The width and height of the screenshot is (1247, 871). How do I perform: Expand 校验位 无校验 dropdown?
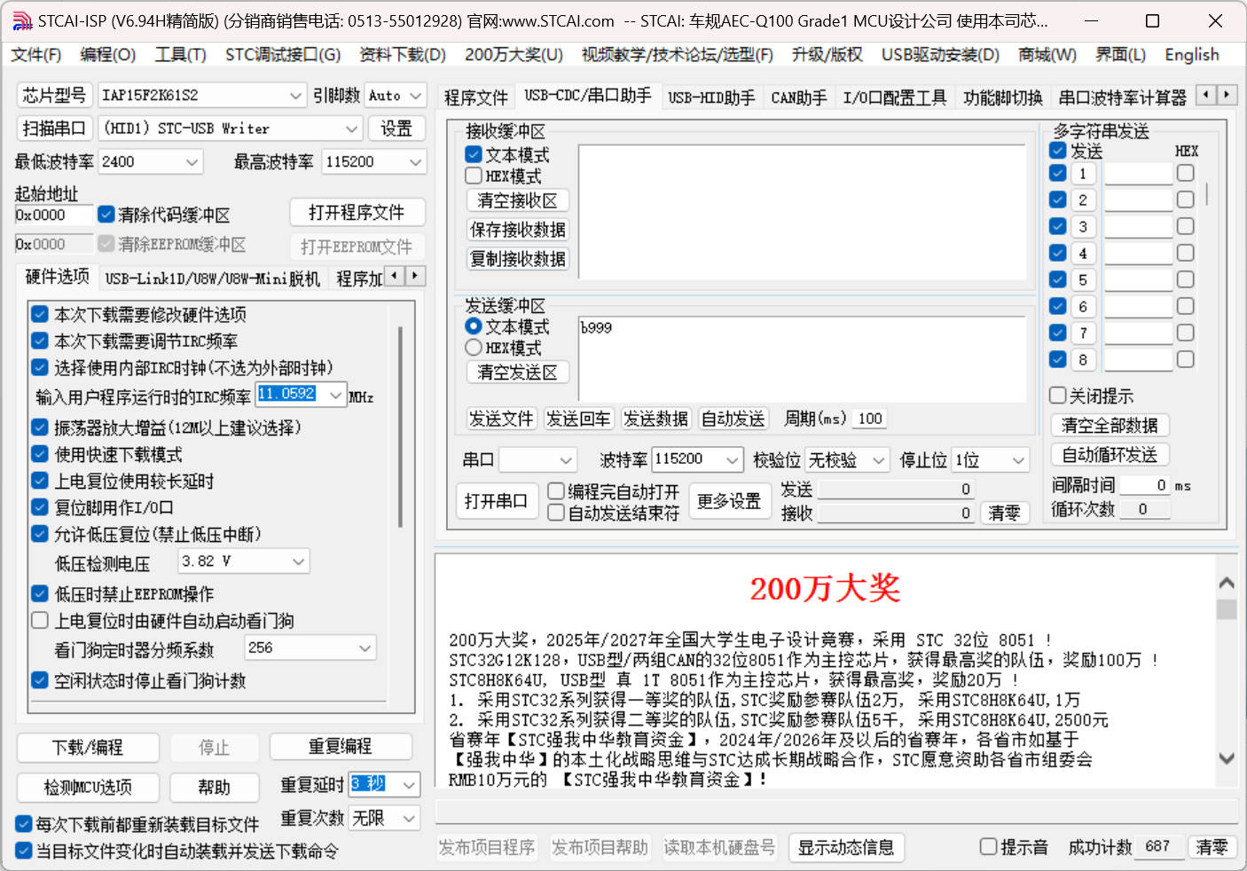[x=878, y=459]
